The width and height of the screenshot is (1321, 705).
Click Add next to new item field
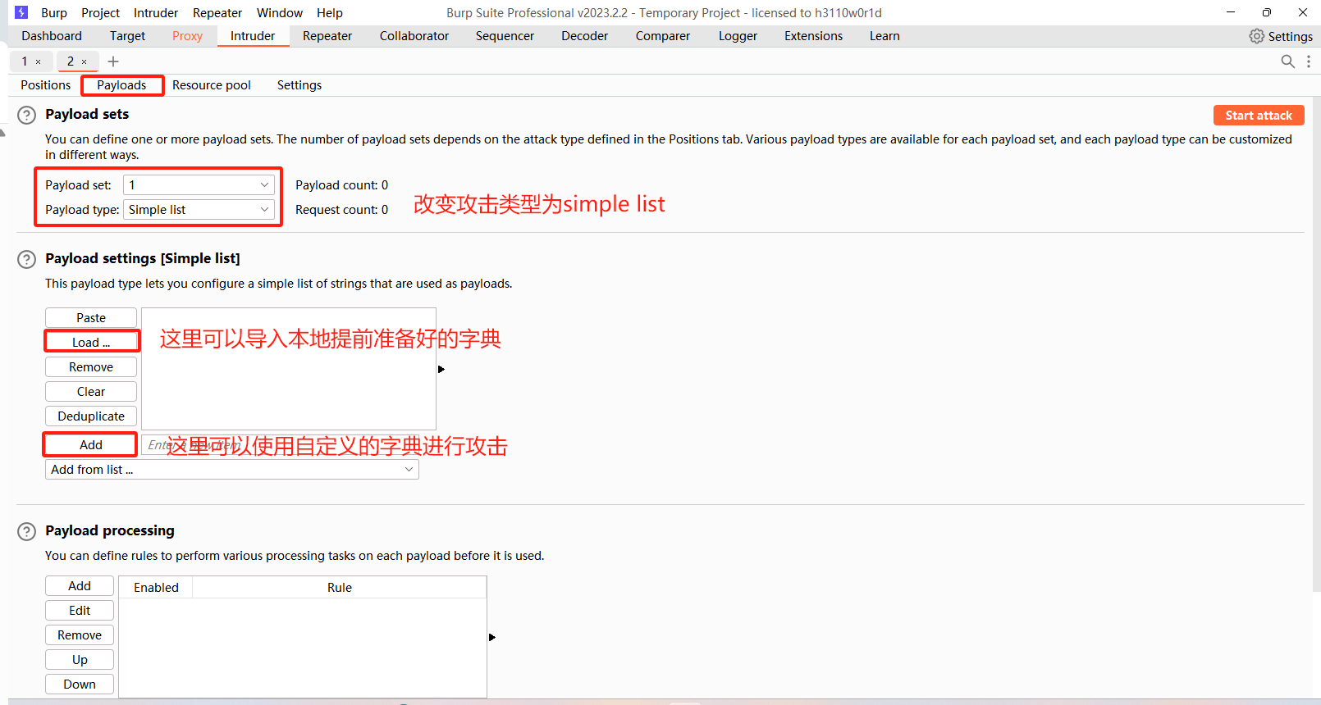coord(91,445)
